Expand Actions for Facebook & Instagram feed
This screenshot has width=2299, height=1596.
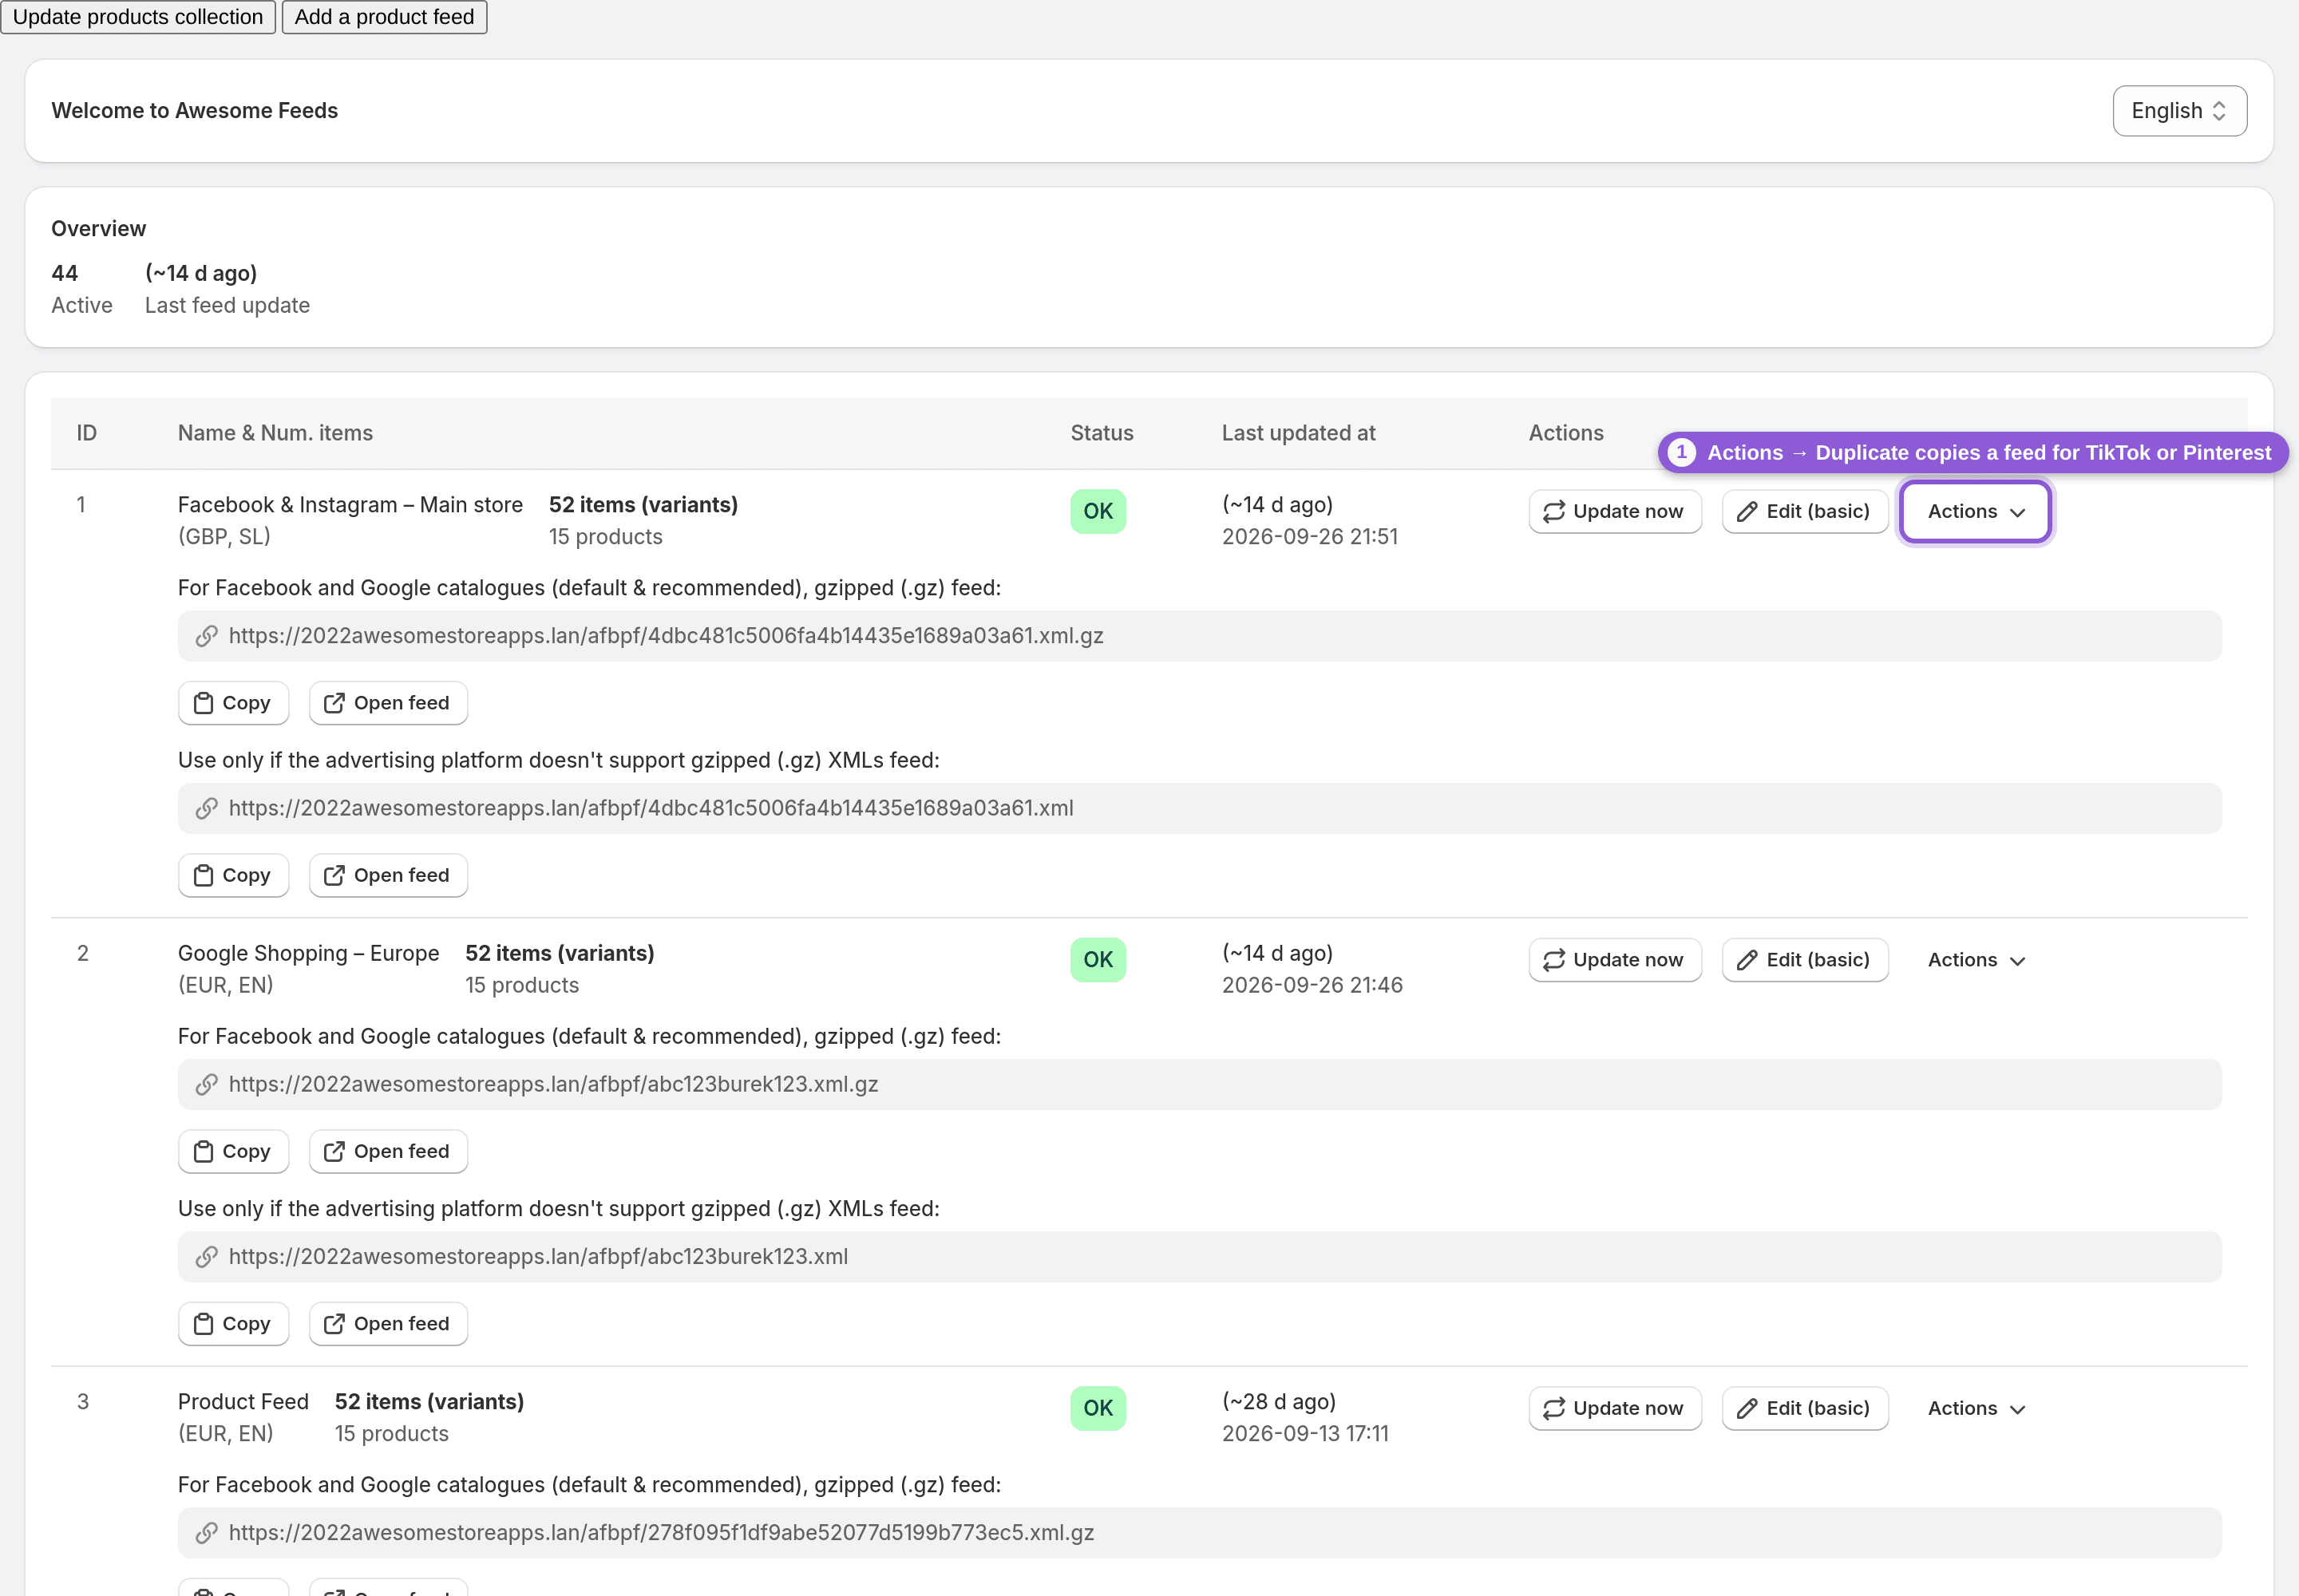[1976, 511]
